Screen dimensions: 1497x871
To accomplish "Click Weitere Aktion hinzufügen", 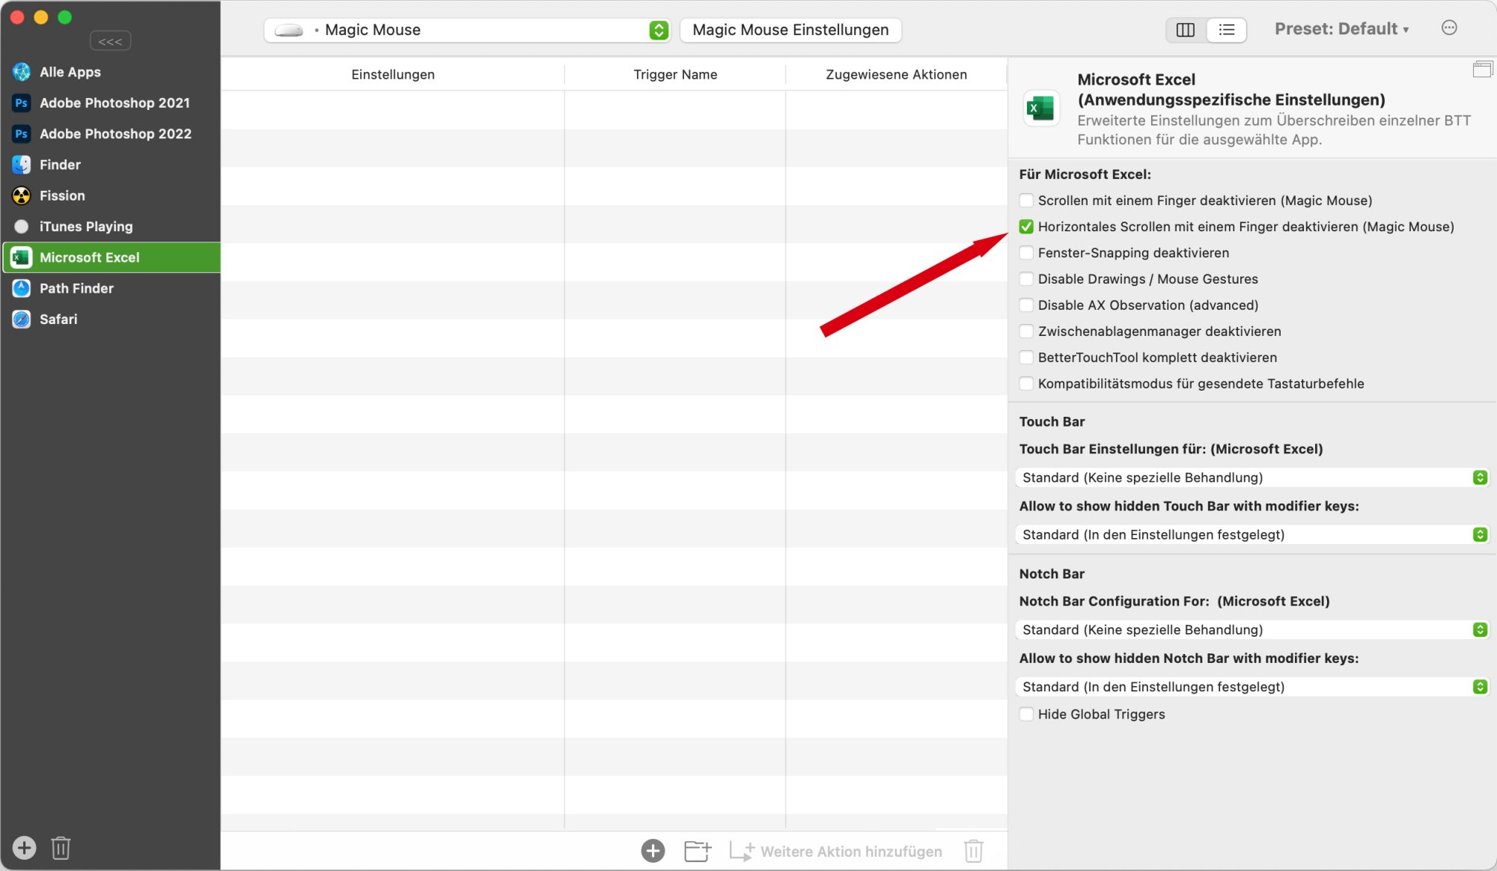I will (x=850, y=852).
